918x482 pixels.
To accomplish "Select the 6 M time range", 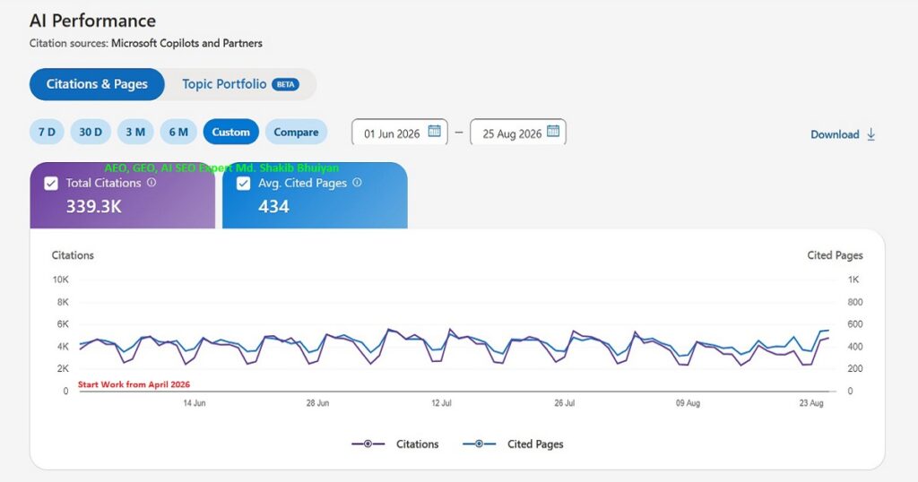I will click(x=178, y=132).
